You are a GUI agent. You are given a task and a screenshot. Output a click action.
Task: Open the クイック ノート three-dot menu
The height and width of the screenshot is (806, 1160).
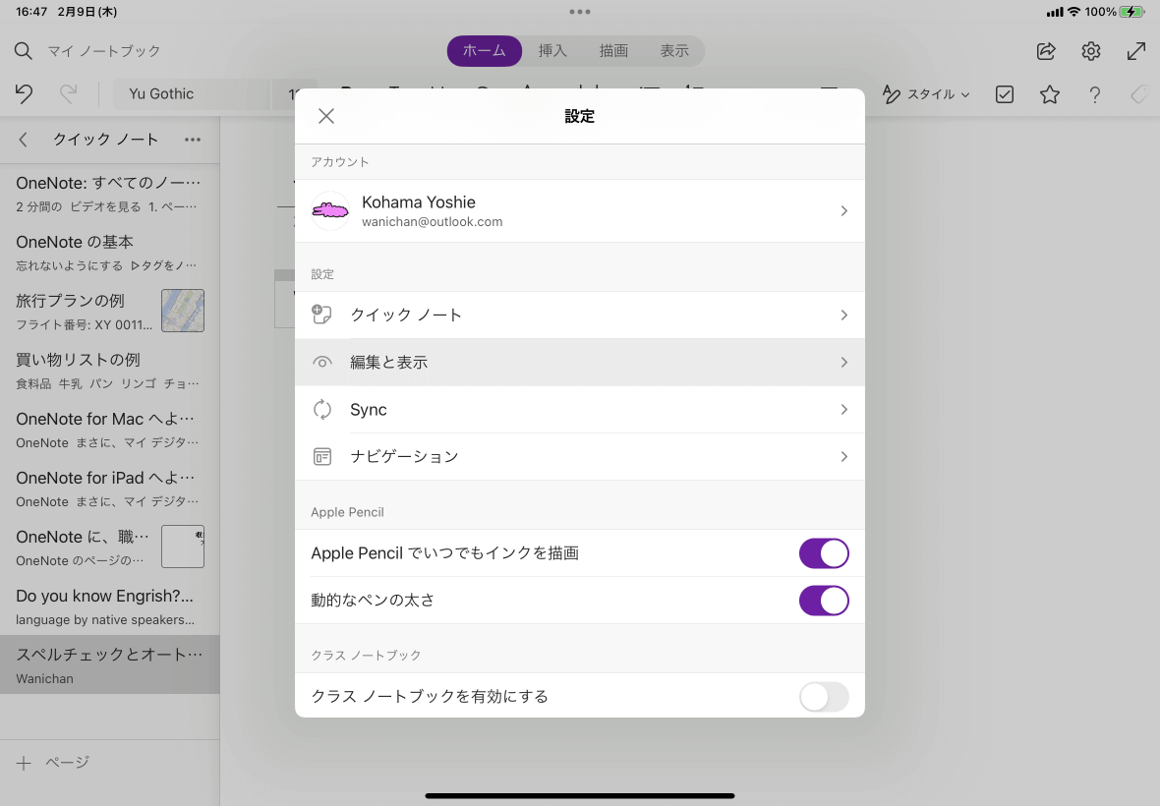click(193, 140)
